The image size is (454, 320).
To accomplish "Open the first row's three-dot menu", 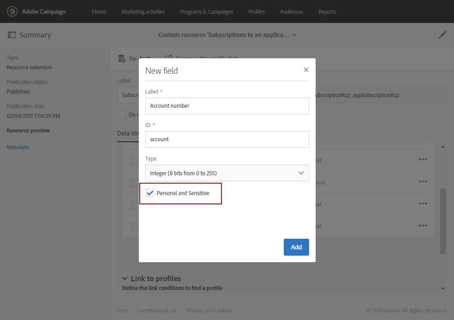I will [x=423, y=160].
